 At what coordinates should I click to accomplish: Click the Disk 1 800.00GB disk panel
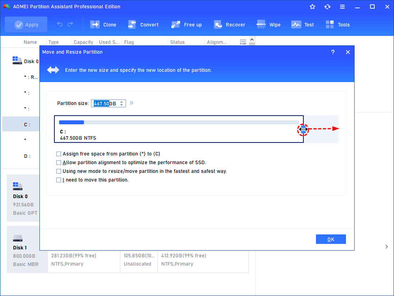pos(23,250)
